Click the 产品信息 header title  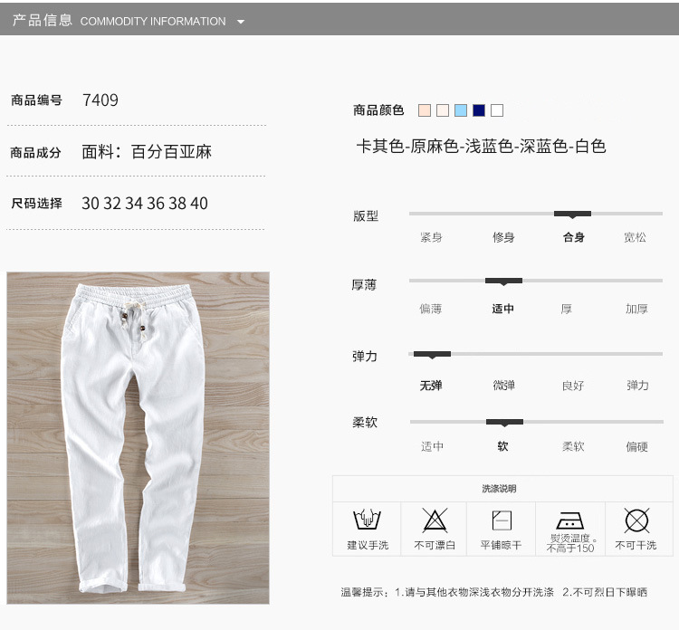click(x=42, y=20)
